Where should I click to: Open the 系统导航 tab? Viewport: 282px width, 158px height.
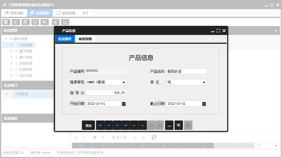14,13
